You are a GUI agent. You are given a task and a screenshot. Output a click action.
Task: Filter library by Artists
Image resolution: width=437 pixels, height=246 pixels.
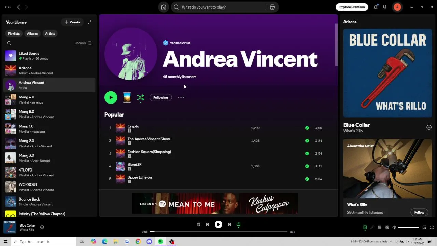click(x=50, y=33)
